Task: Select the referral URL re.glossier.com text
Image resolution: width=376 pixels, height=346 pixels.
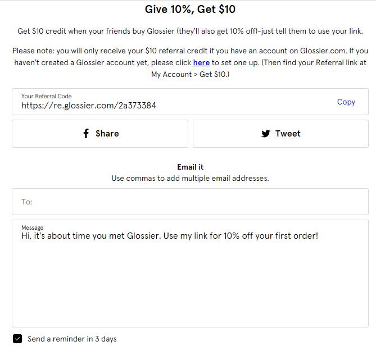Action: [89, 105]
